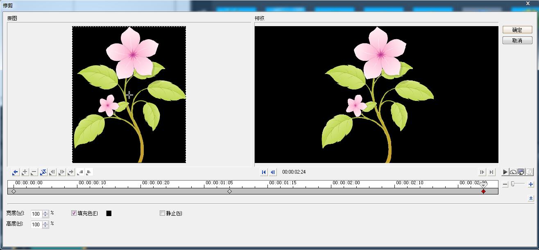Click the 00:00:02:00 mark on the ruler
Screen dimensions: 539x250
(x=346, y=183)
